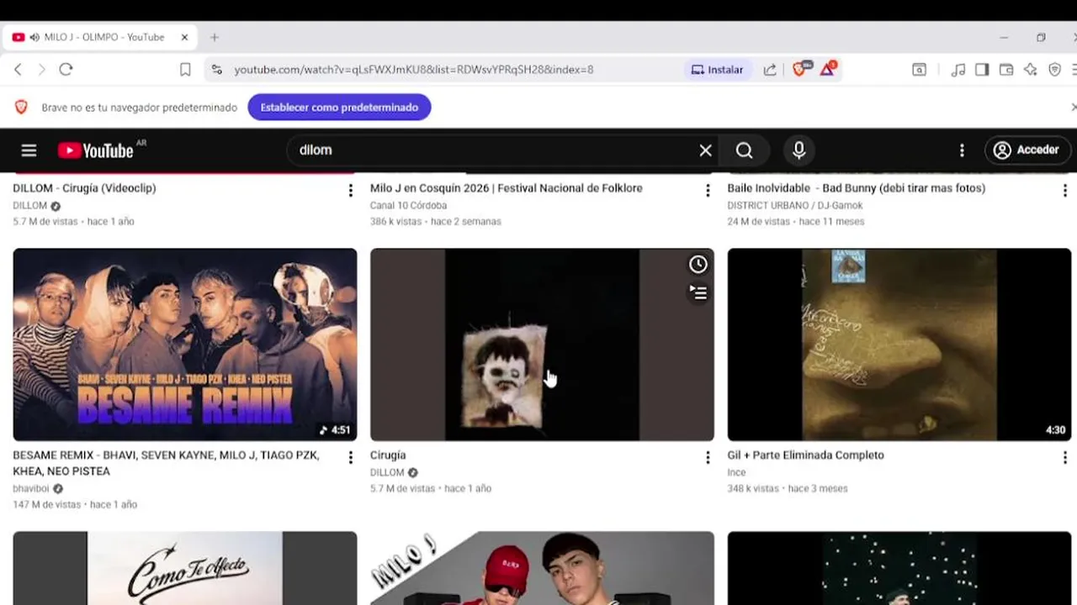Open DILLOM channel under Cirugía (Videoclip)
The height and width of the screenshot is (605, 1077).
30,206
